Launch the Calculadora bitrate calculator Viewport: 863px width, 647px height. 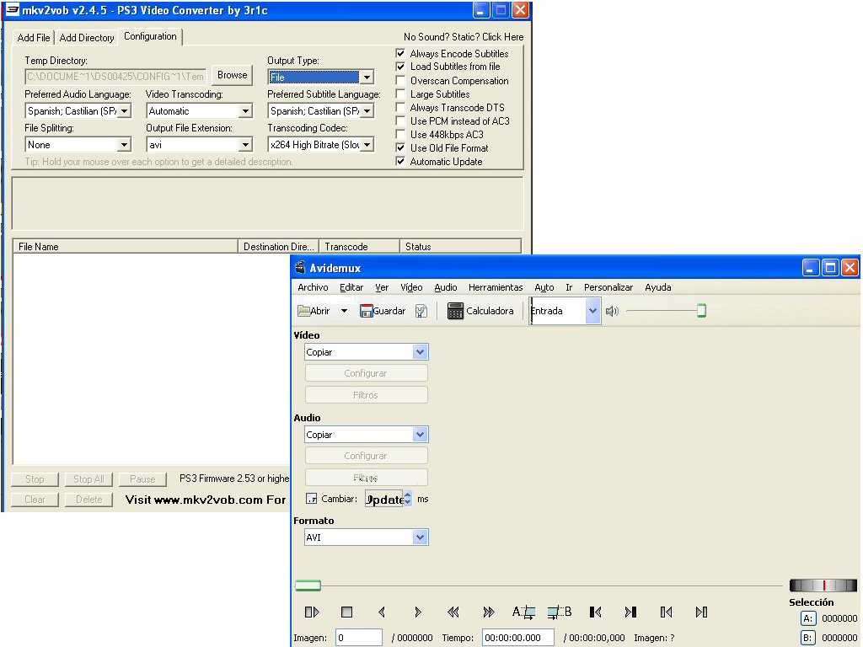pyautogui.click(x=480, y=311)
